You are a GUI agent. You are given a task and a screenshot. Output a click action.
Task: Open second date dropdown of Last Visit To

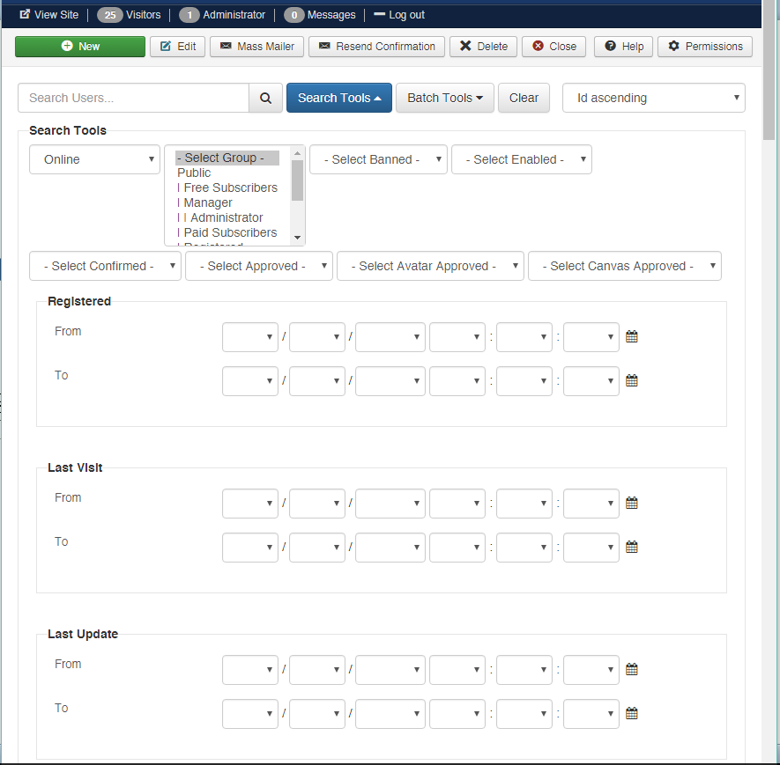tap(317, 548)
